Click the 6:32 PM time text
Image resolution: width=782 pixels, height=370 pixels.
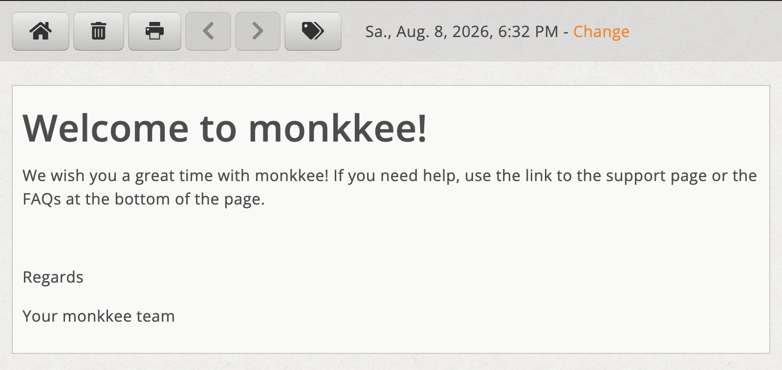[x=528, y=32]
